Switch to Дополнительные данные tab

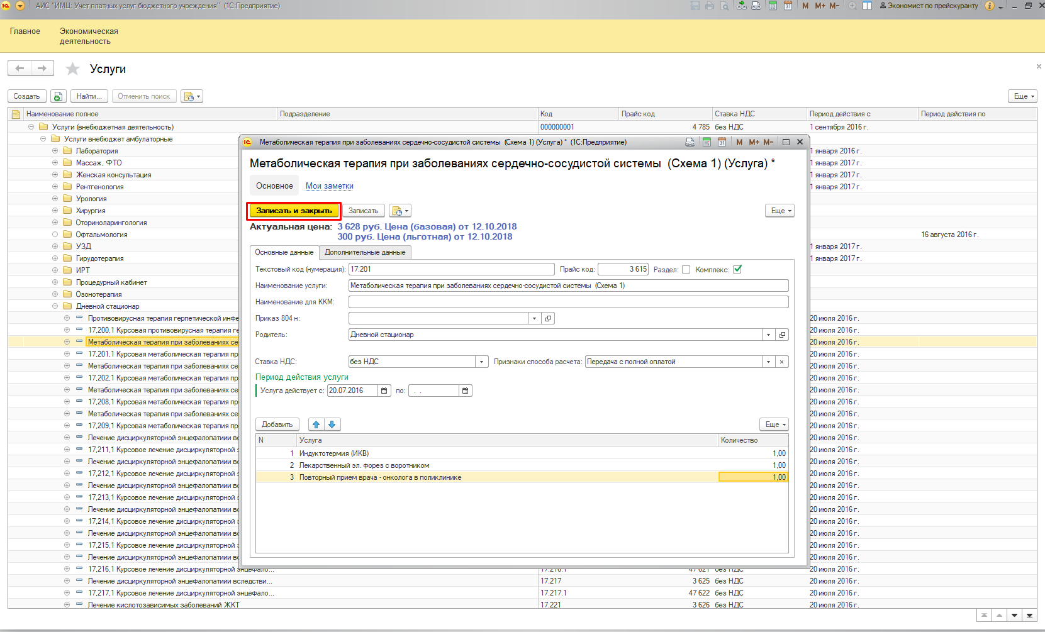click(365, 252)
